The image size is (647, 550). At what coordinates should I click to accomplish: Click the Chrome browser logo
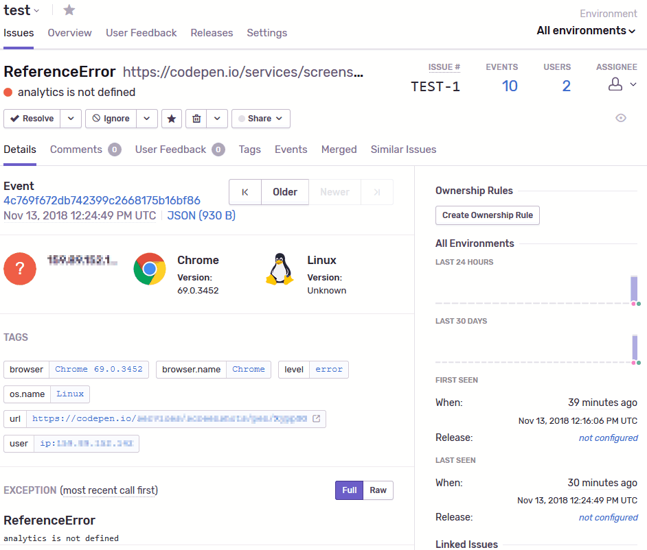coord(150,268)
